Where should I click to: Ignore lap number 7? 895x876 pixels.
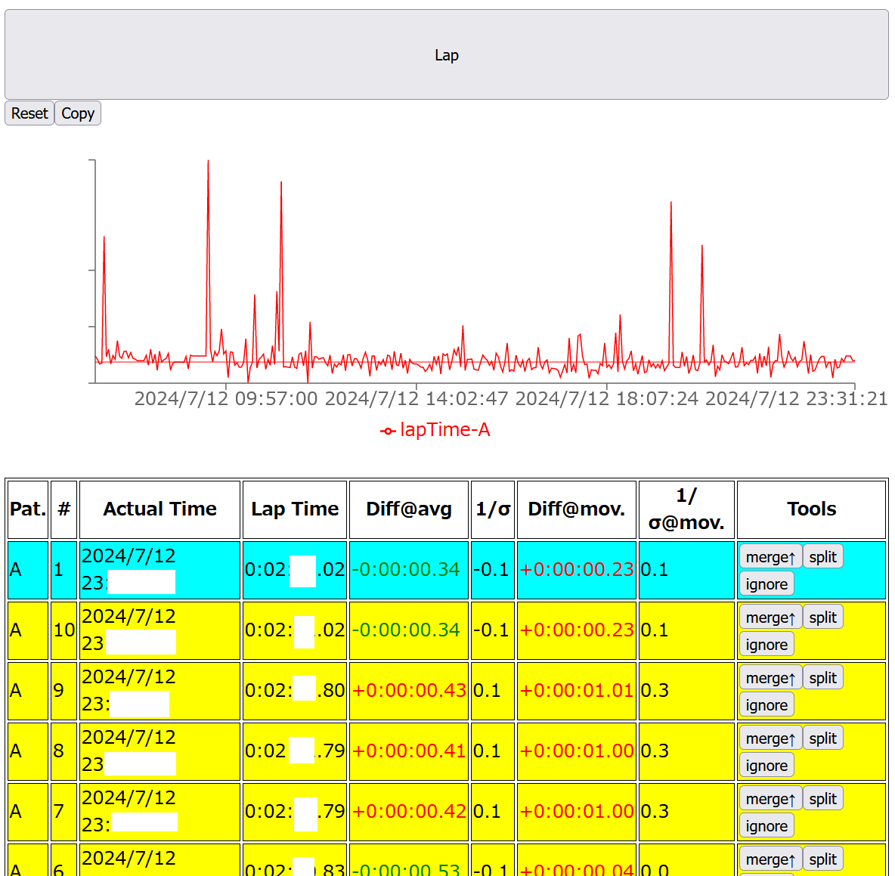[x=766, y=826]
